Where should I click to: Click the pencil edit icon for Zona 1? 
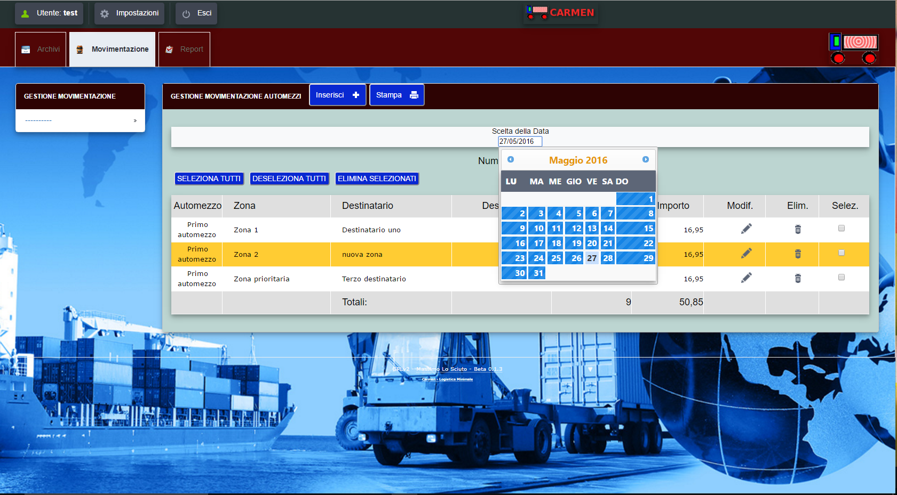[746, 229]
